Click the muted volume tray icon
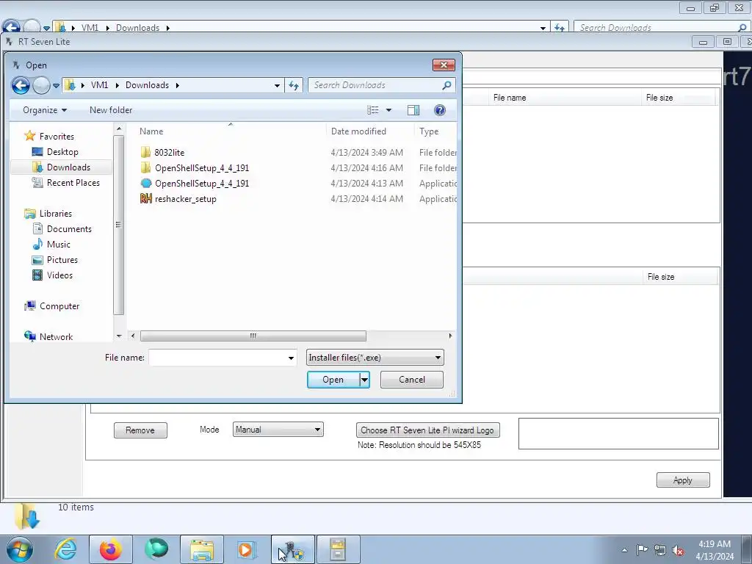Viewport: 752px width, 564px height. [x=678, y=551]
